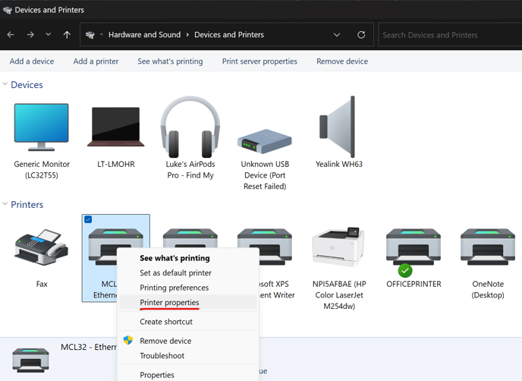
Task: Click the Unknown USB Device icon
Action: 264,141
